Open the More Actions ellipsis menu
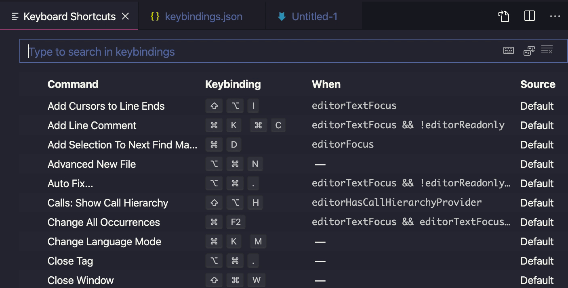The width and height of the screenshot is (568, 288). pos(555,17)
